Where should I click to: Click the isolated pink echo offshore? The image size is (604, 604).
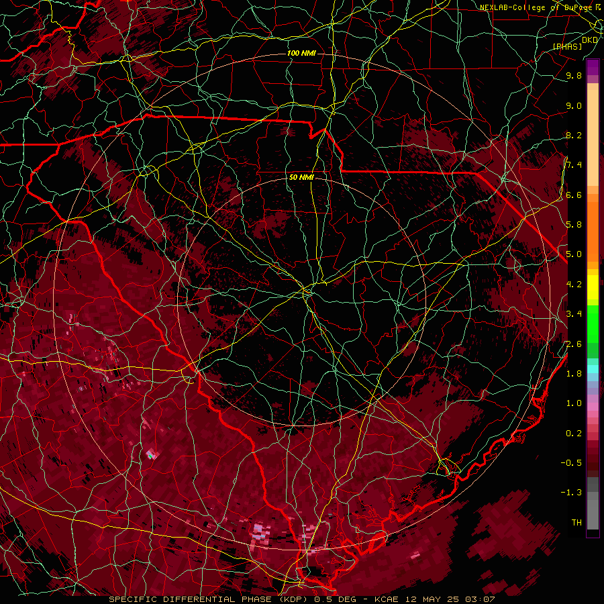(x=415, y=555)
